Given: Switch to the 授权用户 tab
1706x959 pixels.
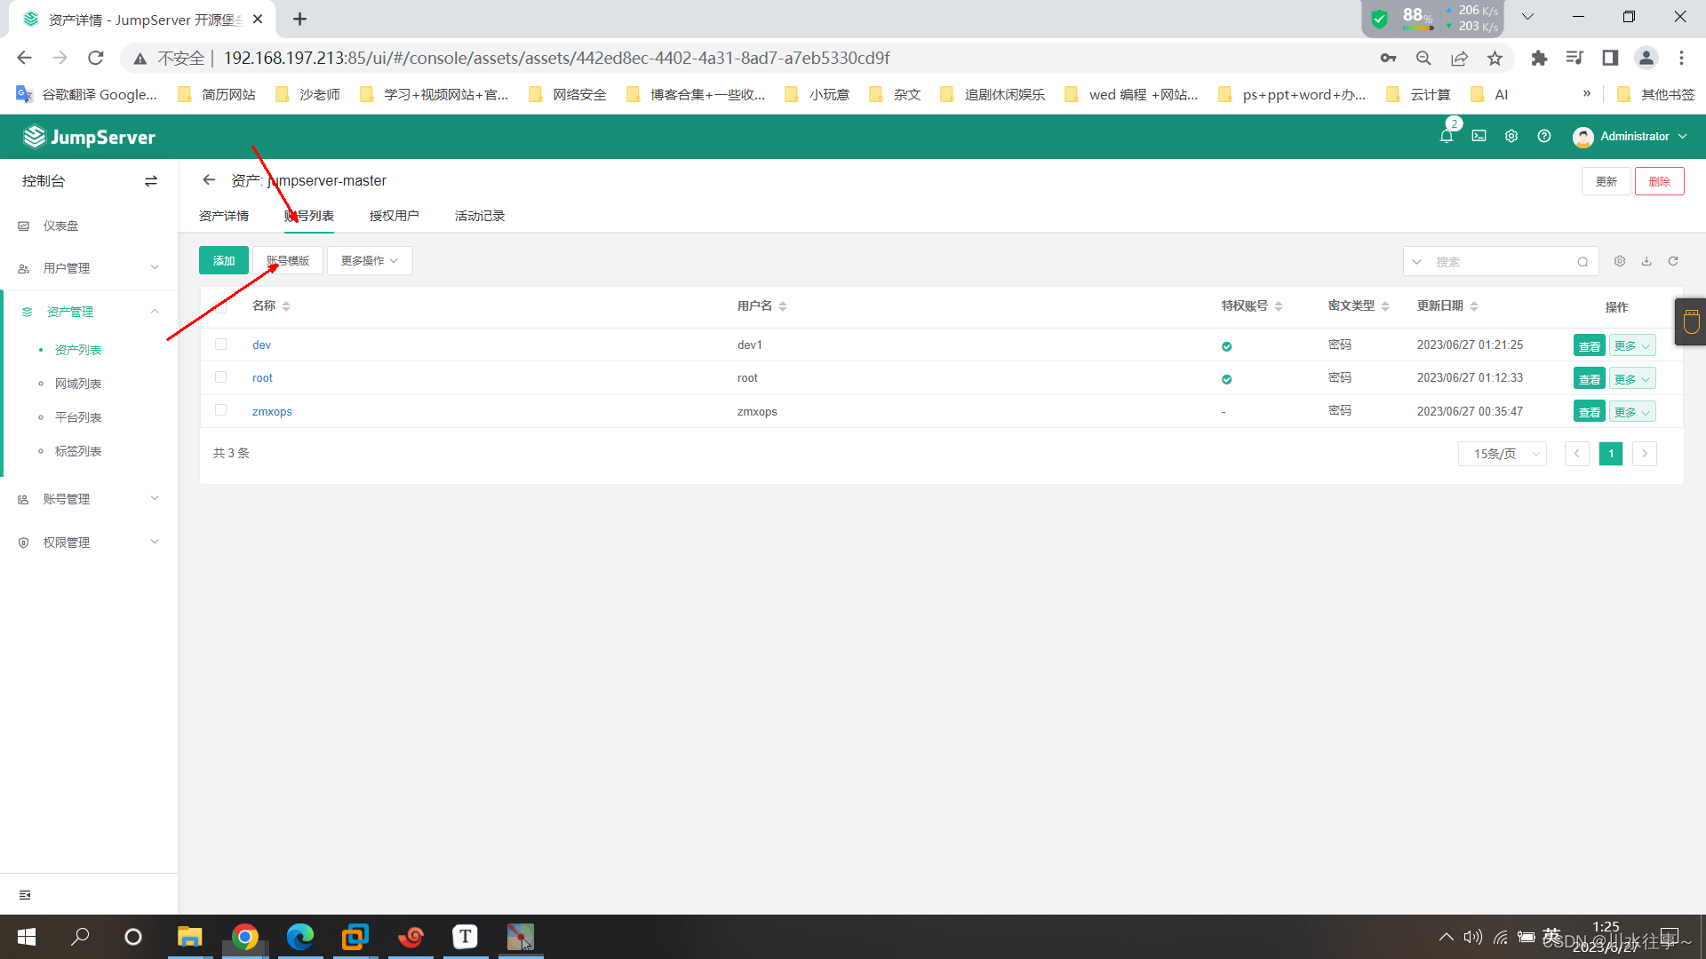Looking at the screenshot, I should pyautogui.click(x=394, y=216).
